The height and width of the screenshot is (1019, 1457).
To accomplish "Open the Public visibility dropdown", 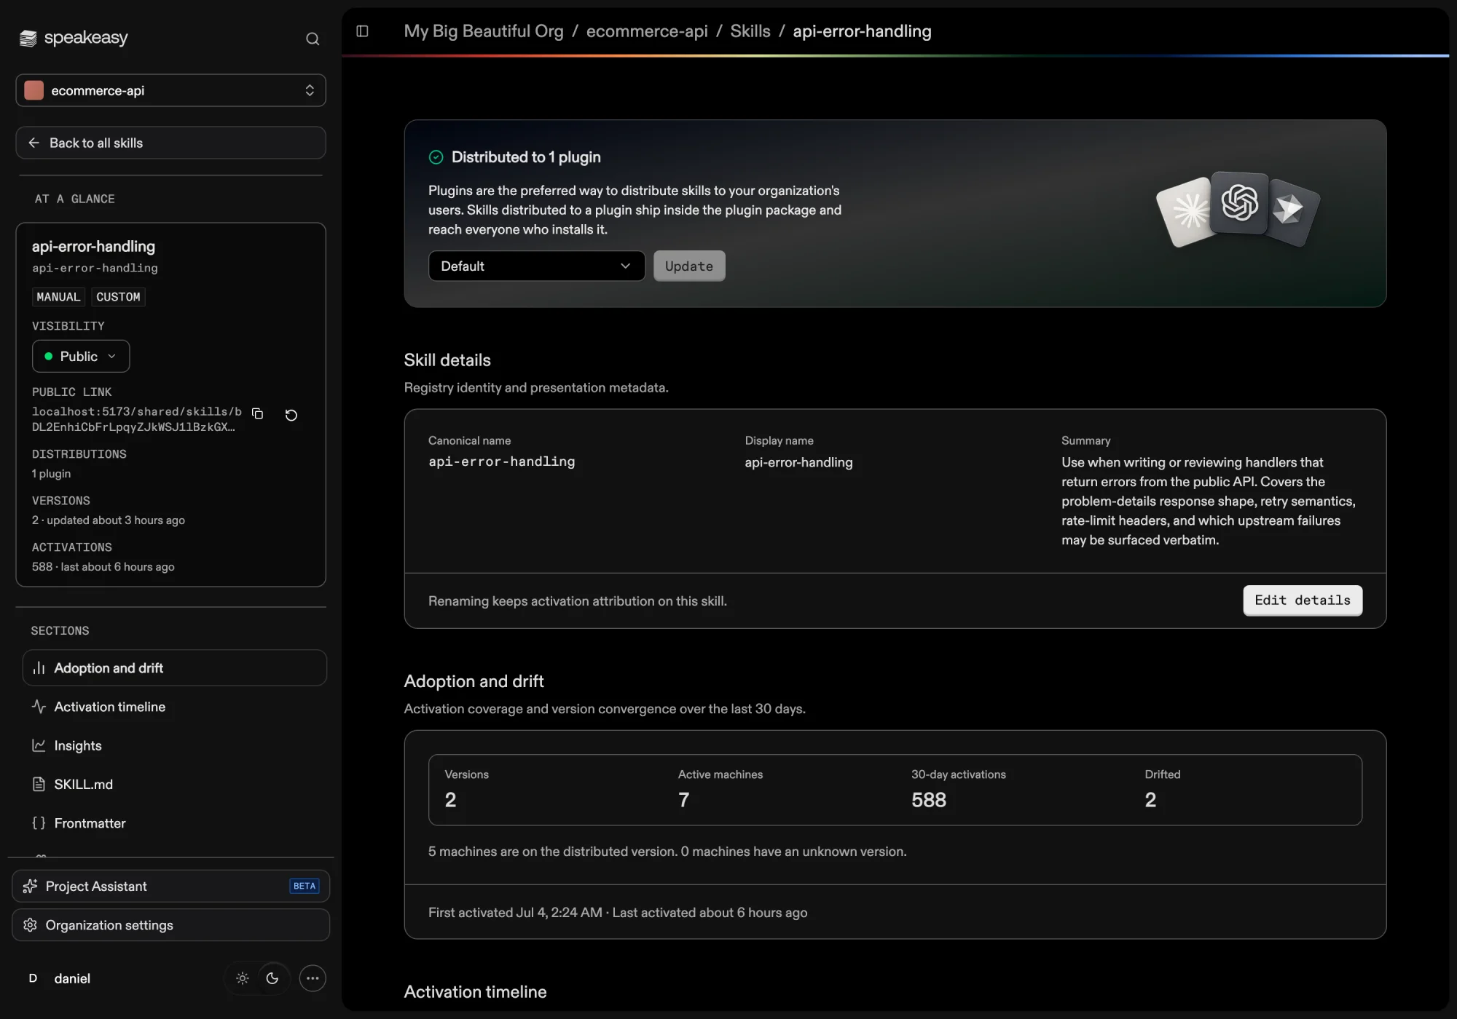I will tap(81, 357).
